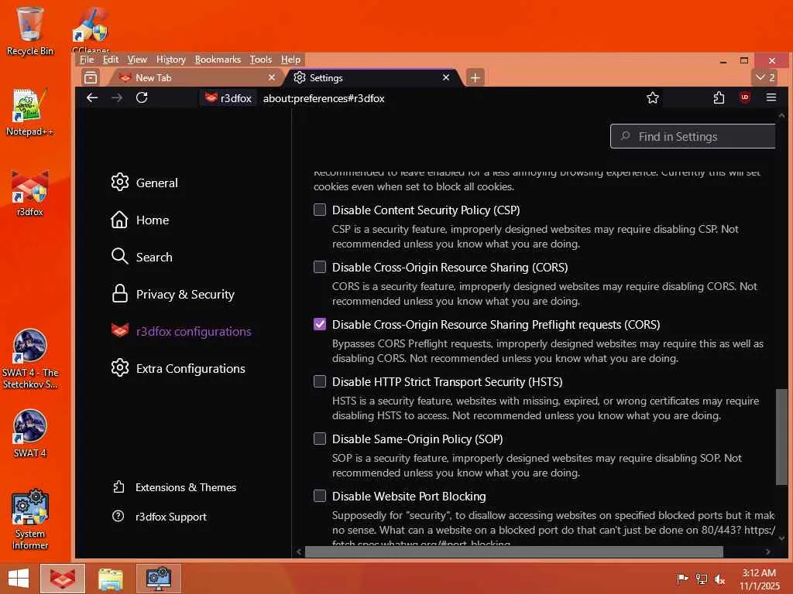Viewport: 793px width, 594px height.
Task: Bookmark this page with the star icon
Action: pyautogui.click(x=652, y=98)
